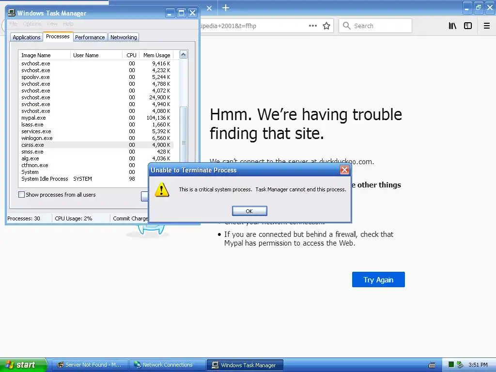
Task: Select the spoolsv.exe process
Action: point(96,77)
